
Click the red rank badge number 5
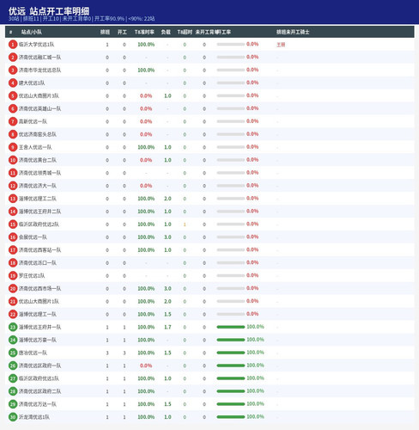[x=13, y=95]
